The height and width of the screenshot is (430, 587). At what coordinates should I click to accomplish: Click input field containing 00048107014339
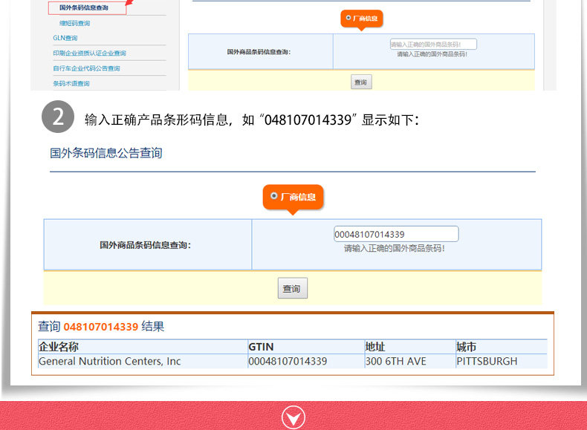396,234
